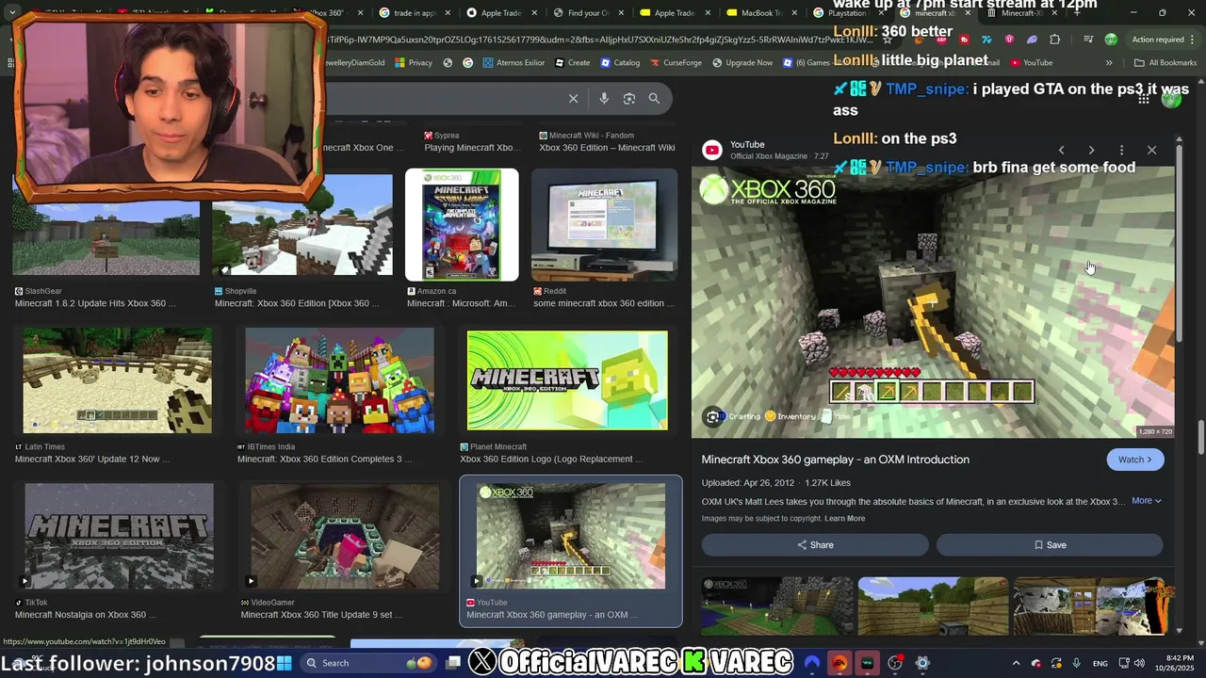Click the Watch button
Viewport: 1206px width, 678px height.
pyautogui.click(x=1134, y=460)
